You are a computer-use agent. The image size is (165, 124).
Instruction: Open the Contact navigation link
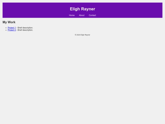(92, 15)
